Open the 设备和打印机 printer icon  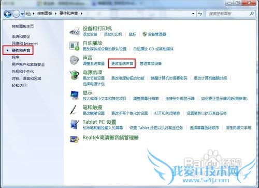pyautogui.click(x=75, y=31)
